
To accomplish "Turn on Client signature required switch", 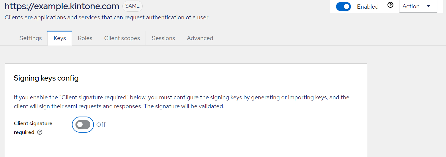I will [83, 125].
